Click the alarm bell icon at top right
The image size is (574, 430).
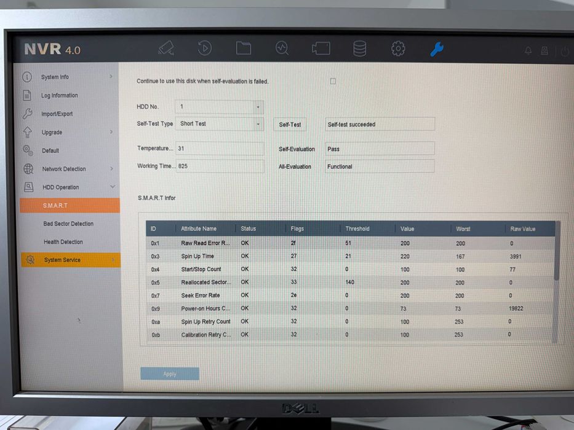(x=528, y=50)
